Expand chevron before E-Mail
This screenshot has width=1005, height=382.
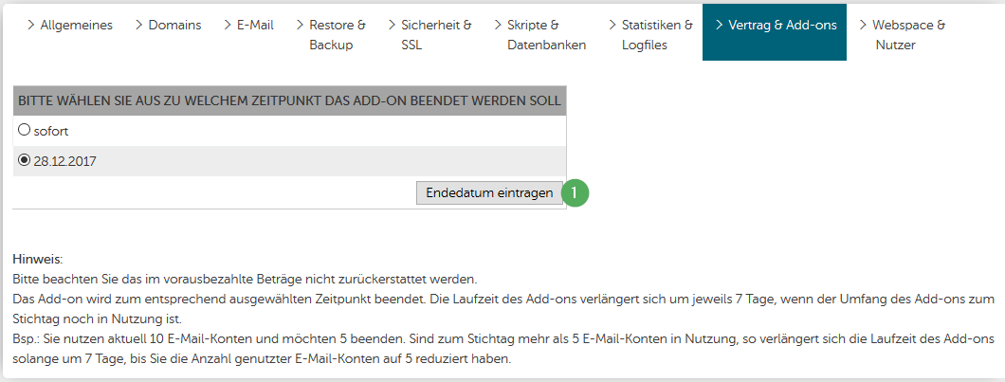[x=228, y=26]
